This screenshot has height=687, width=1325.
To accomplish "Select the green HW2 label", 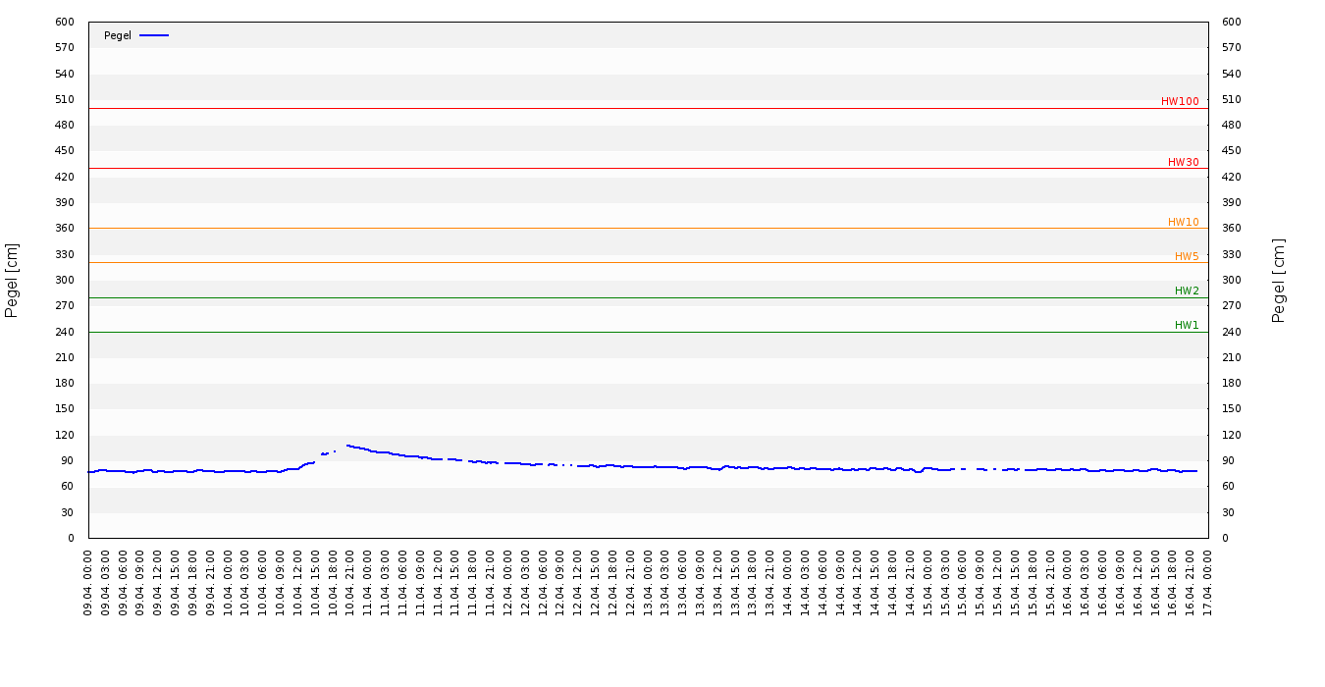I will coord(1187,291).
